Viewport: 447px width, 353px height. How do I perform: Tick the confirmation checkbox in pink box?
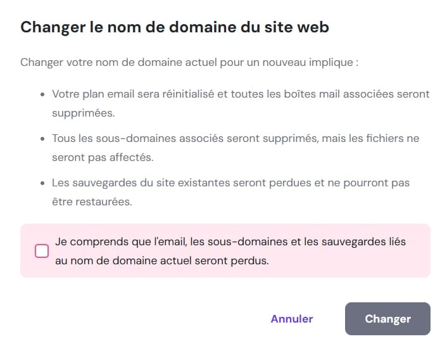click(42, 251)
